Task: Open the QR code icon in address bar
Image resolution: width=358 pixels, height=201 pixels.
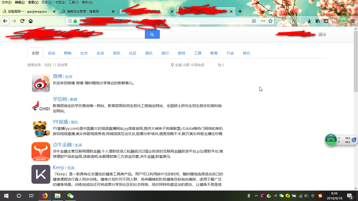Action: click(254, 21)
